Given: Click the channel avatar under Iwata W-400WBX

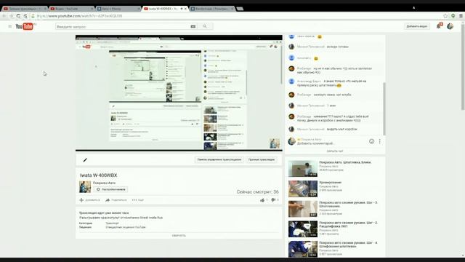Looking at the screenshot, I should (x=85, y=187).
